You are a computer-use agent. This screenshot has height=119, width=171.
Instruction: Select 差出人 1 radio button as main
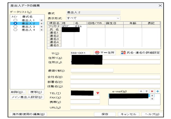[x=15, y=20]
